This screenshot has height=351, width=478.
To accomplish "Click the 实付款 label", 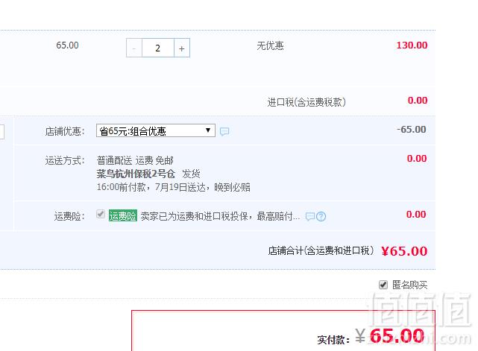I will (x=333, y=340).
